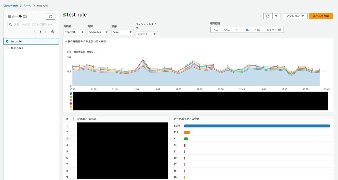Set time range to 12h
Screen dimensions: 338x180
[257, 30]
